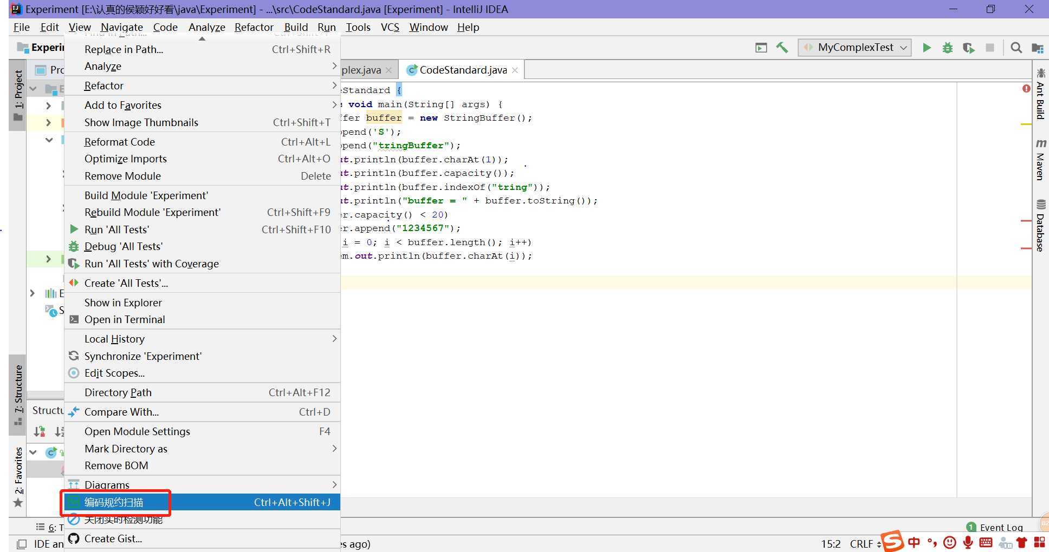Close the plex.java editor tab

(388, 70)
